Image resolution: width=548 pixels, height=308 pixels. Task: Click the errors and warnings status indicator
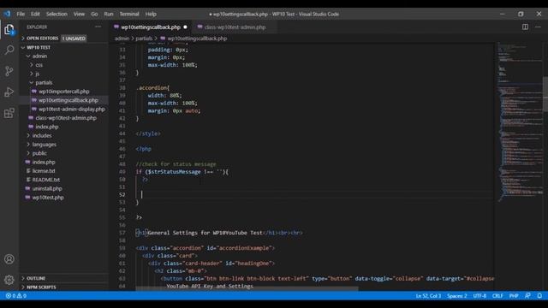coord(15,296)
